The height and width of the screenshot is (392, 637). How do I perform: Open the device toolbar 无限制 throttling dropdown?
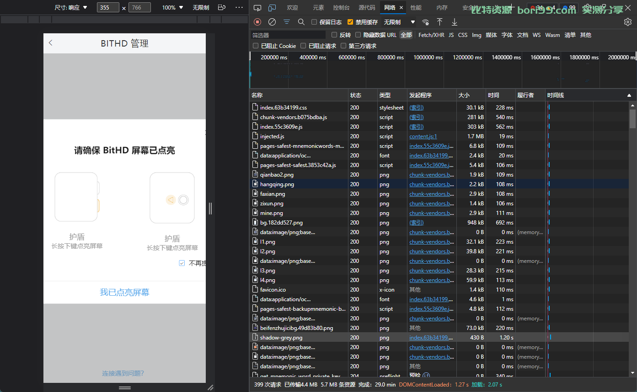(201, 7)
